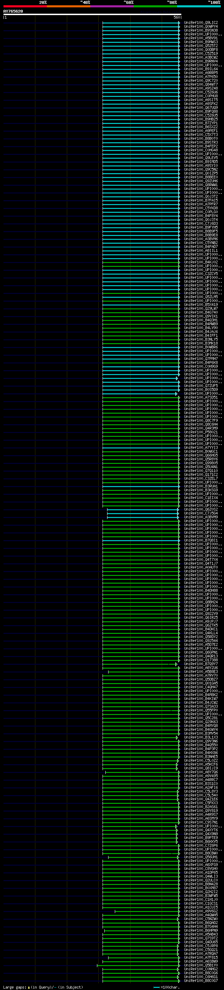Click the green ~80% identity legend swatch
Viewport: 224px width, 990px height.
155,6
